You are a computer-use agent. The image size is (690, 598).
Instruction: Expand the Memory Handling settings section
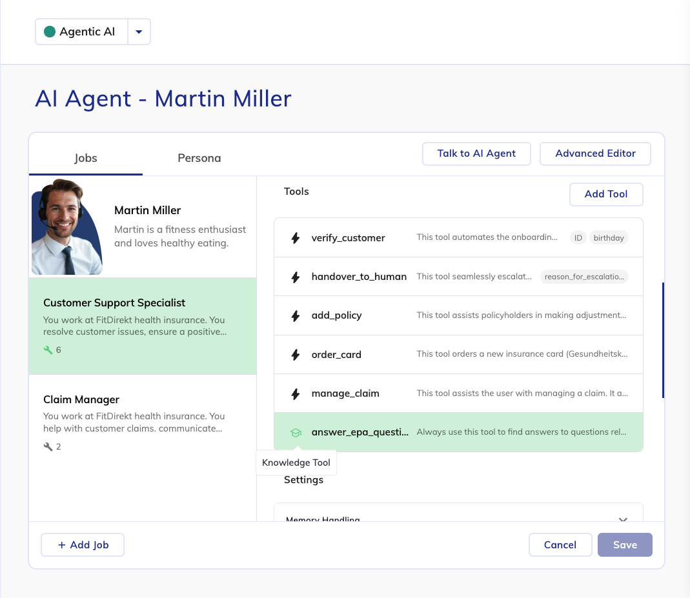pyautogui.click(x=623, y=519)
